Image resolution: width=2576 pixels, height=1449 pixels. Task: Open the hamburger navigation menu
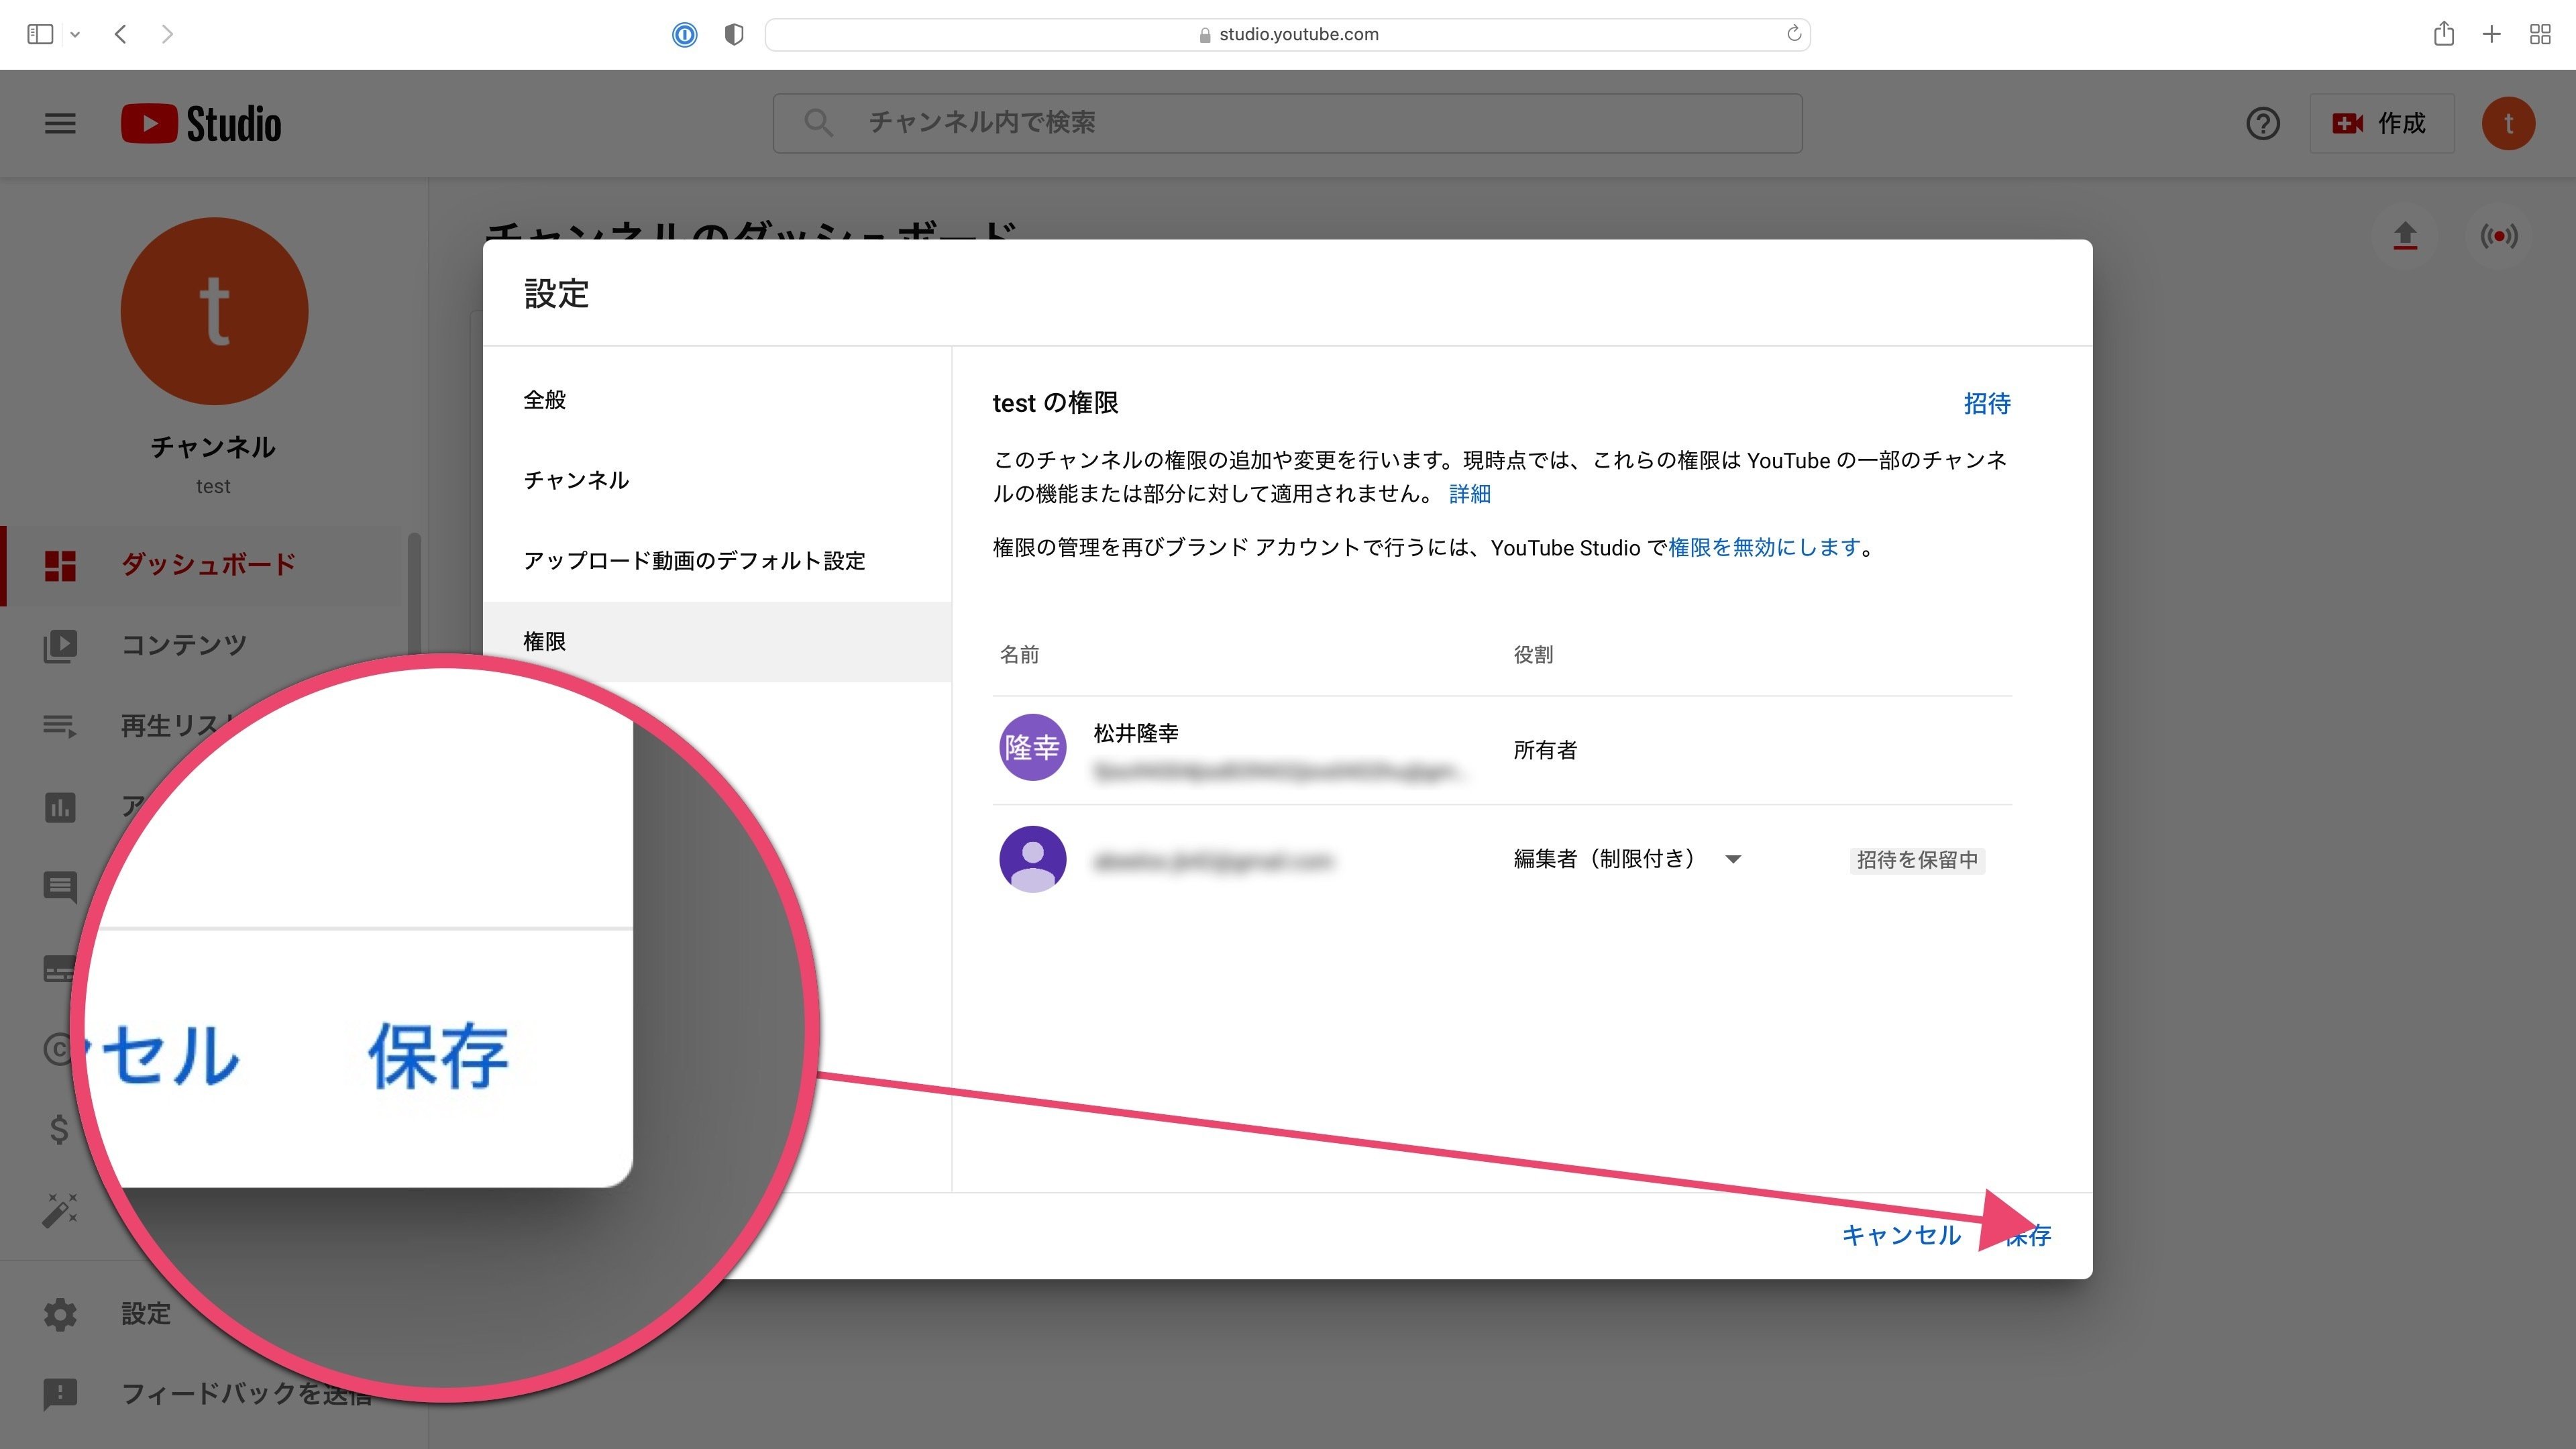[60, 123]
